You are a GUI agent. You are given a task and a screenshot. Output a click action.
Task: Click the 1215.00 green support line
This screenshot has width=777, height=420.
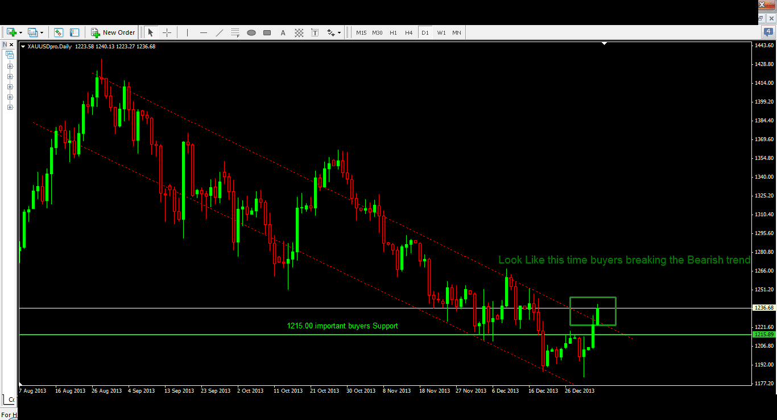pos(228,335)
